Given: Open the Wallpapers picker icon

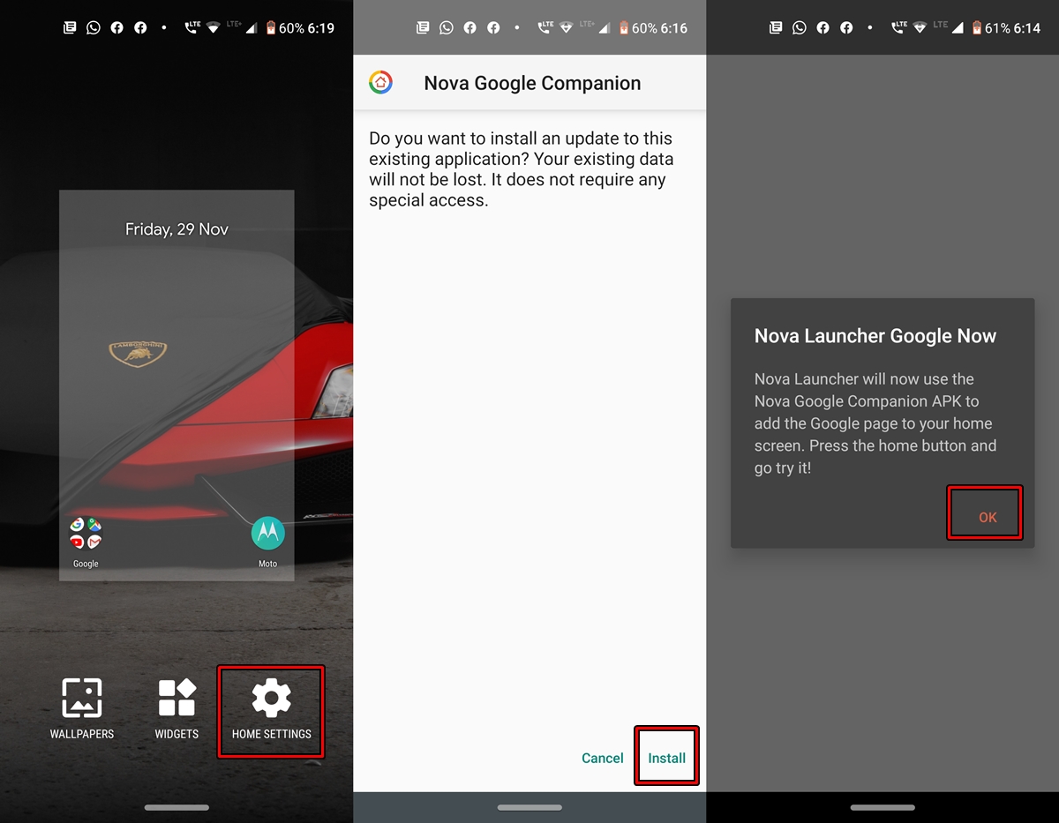Looking at the screenshot, I should tap(81, 698).
